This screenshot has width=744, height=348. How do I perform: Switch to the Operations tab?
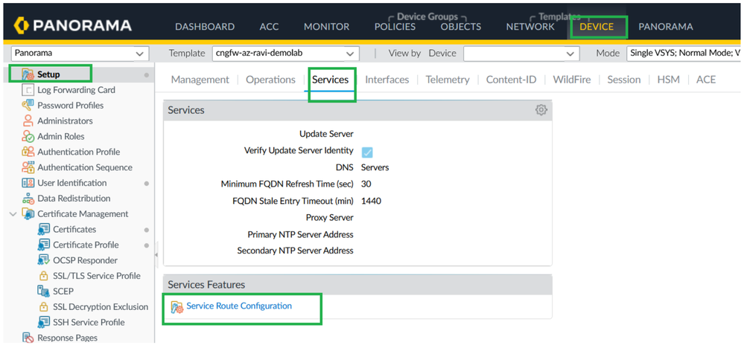click(x=270, y=80)
